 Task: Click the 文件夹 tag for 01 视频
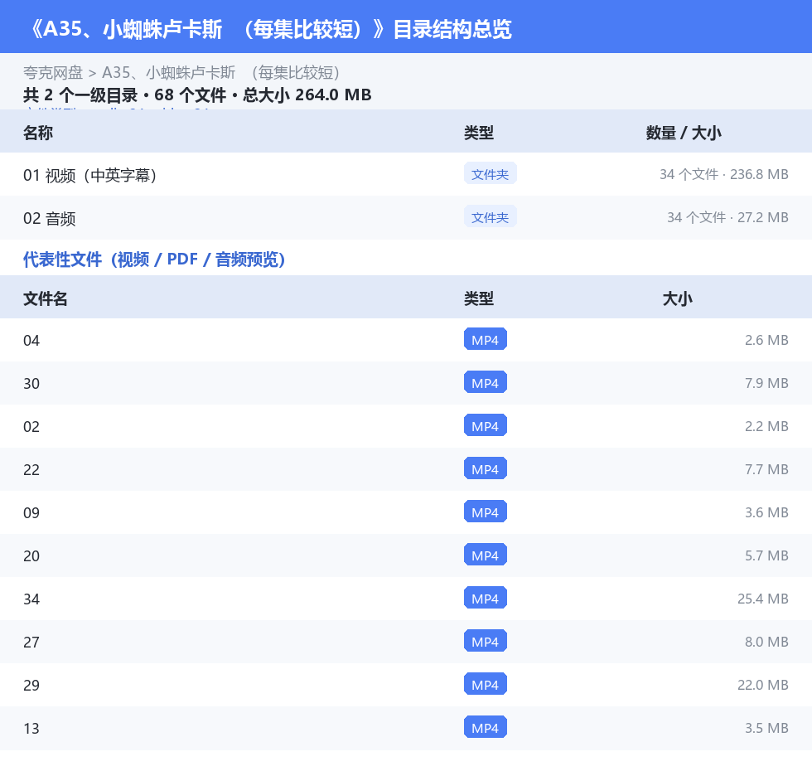tap(490, 174)
